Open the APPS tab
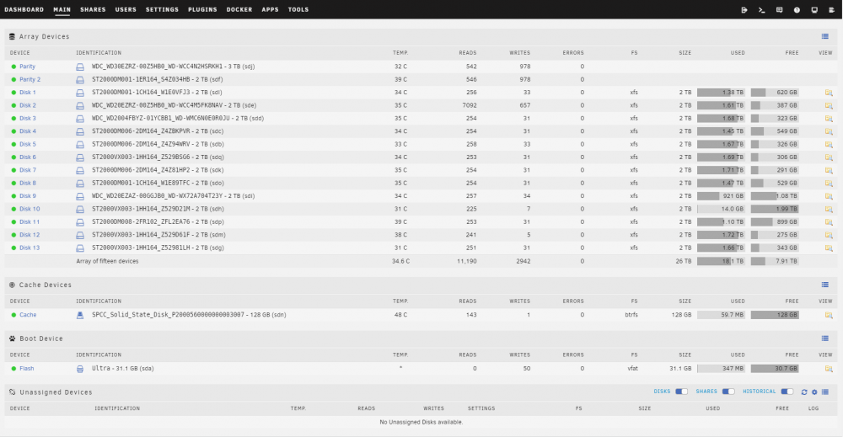The image size is (843, 437). coord(270,9)
